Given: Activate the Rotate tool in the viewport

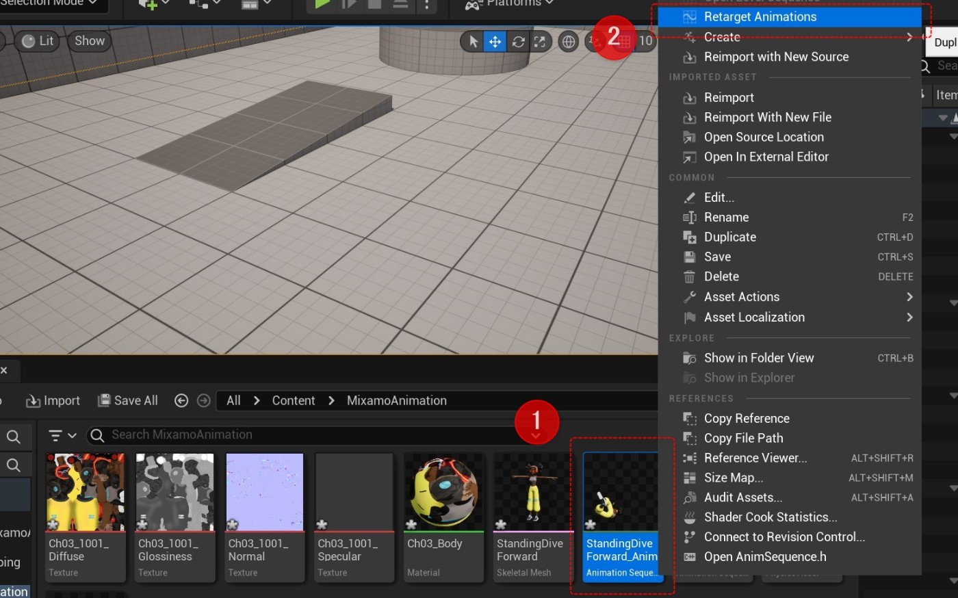Looking at the screenshot, I should [518, 42].
